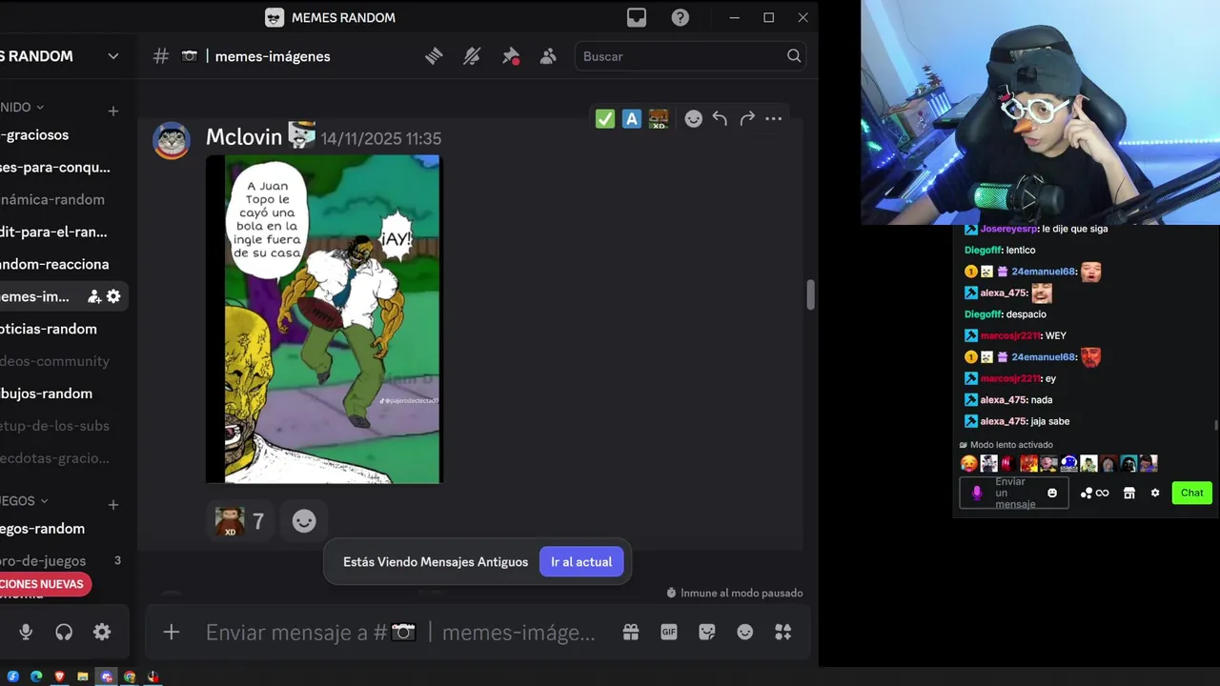This screenshot has width=1220, height=686.
Task: Open stream chat shop icon
Action: point(1129,493)
